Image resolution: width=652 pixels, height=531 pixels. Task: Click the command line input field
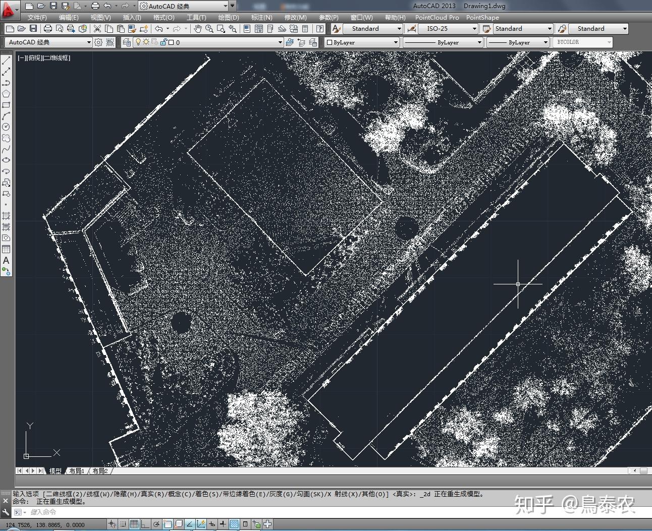coord(328,512)
